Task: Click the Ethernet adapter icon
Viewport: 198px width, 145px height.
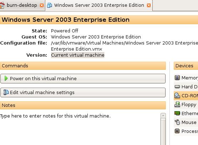Action: pos(177,113)
